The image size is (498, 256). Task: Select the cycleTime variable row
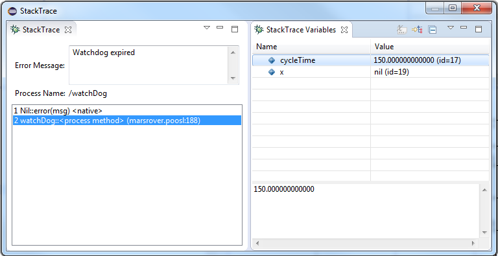371,60
